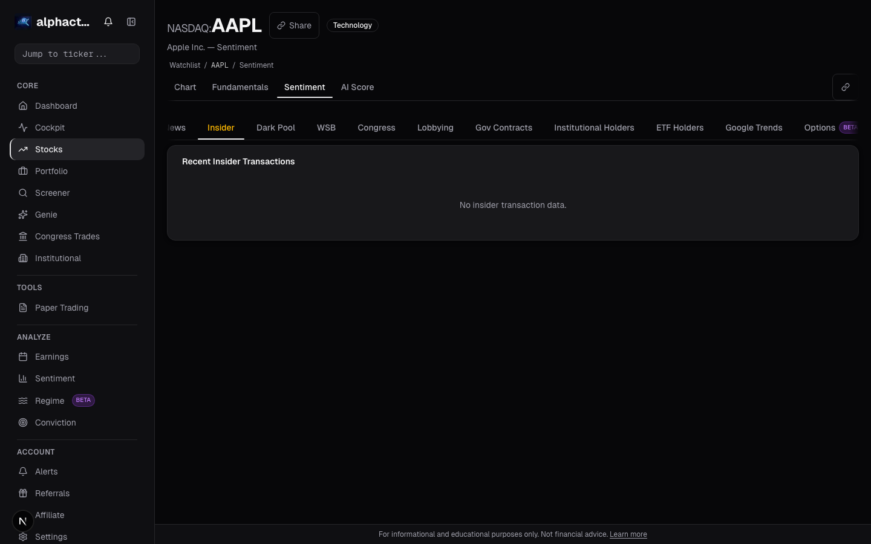The width and height of the screenshot is (871, 544).
Task: Open the Conviction tool
Action: coord(55,423)
